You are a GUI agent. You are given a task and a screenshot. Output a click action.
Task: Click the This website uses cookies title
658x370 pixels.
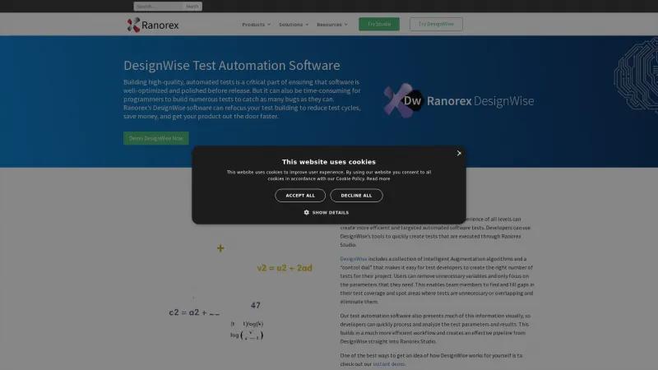(328, 162)
